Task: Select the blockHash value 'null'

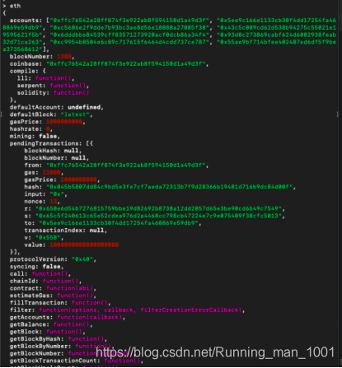Action: coord(72,151)
